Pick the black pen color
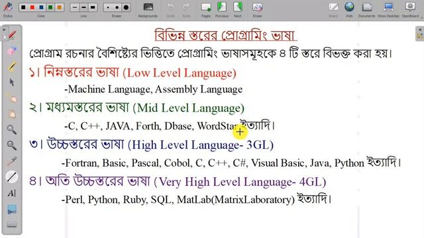 (24, 7)
